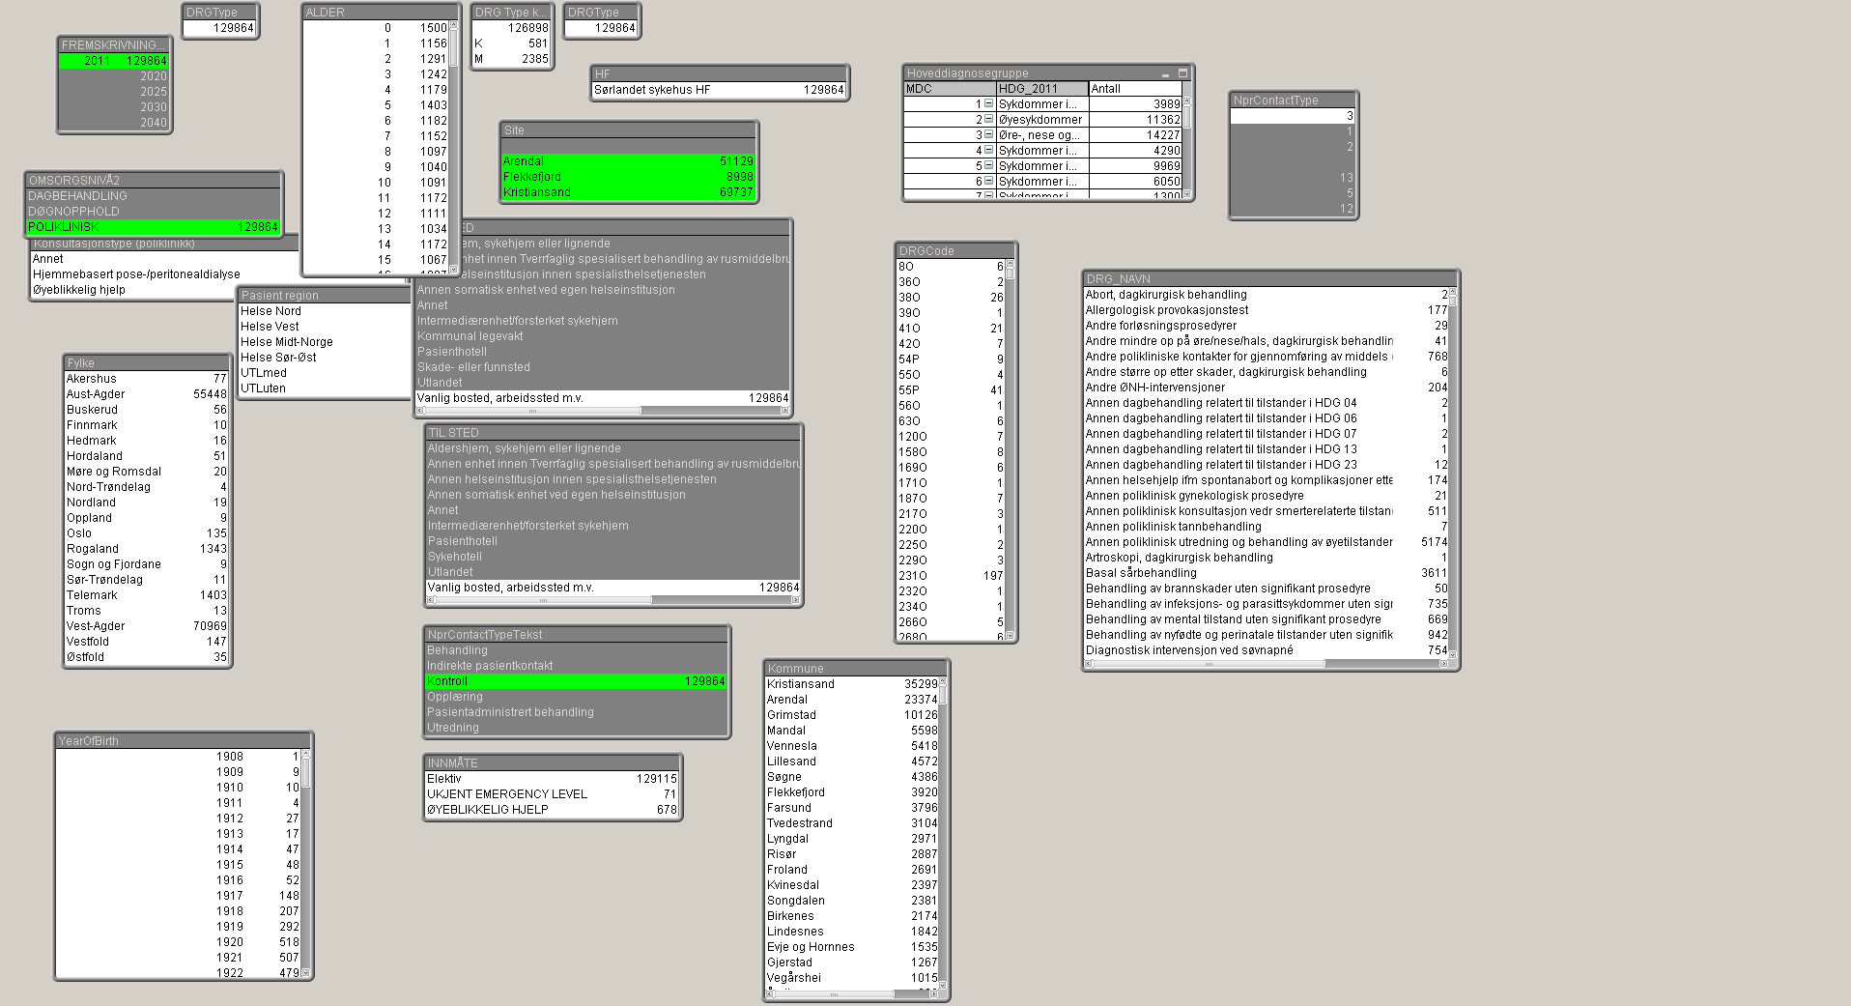The height and width of the screenshot is (1006, 1851).
Task: Click the HDG_2011 column header
Action: pos(1042,89)
